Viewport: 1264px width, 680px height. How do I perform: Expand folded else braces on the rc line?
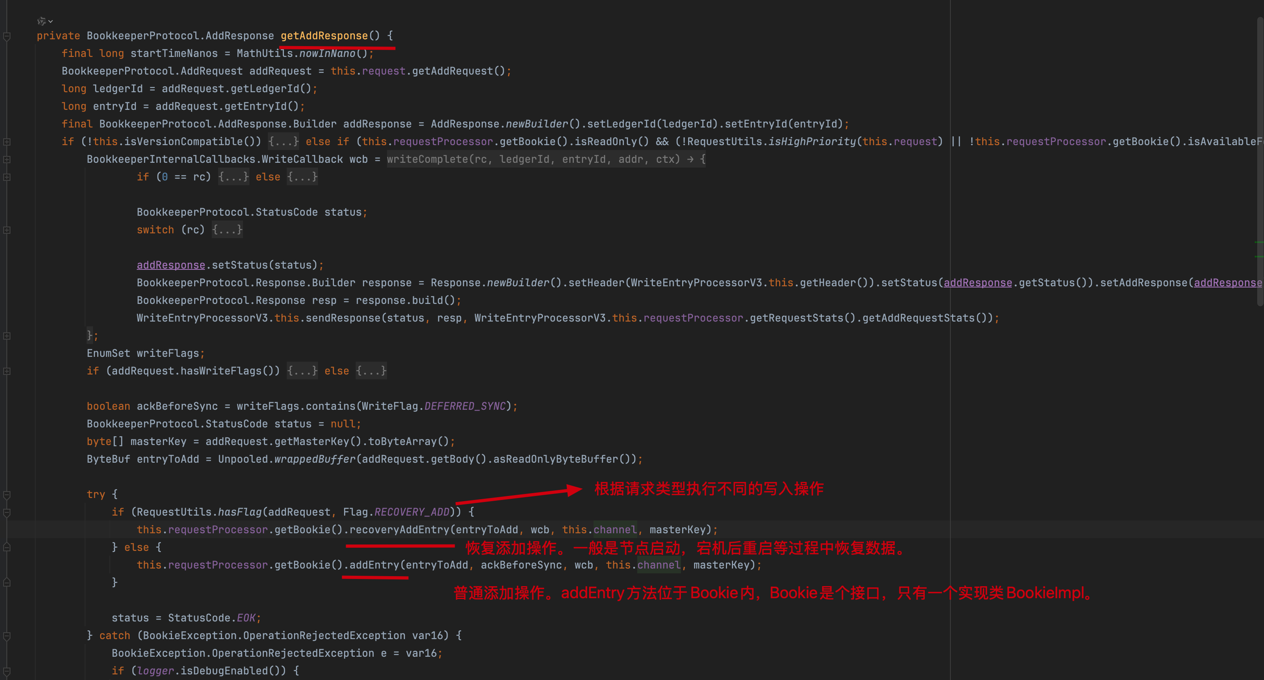(x=302, y=177)
